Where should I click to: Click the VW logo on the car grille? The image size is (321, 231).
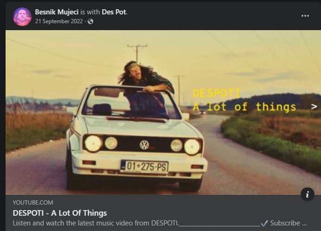pos(144,145)
